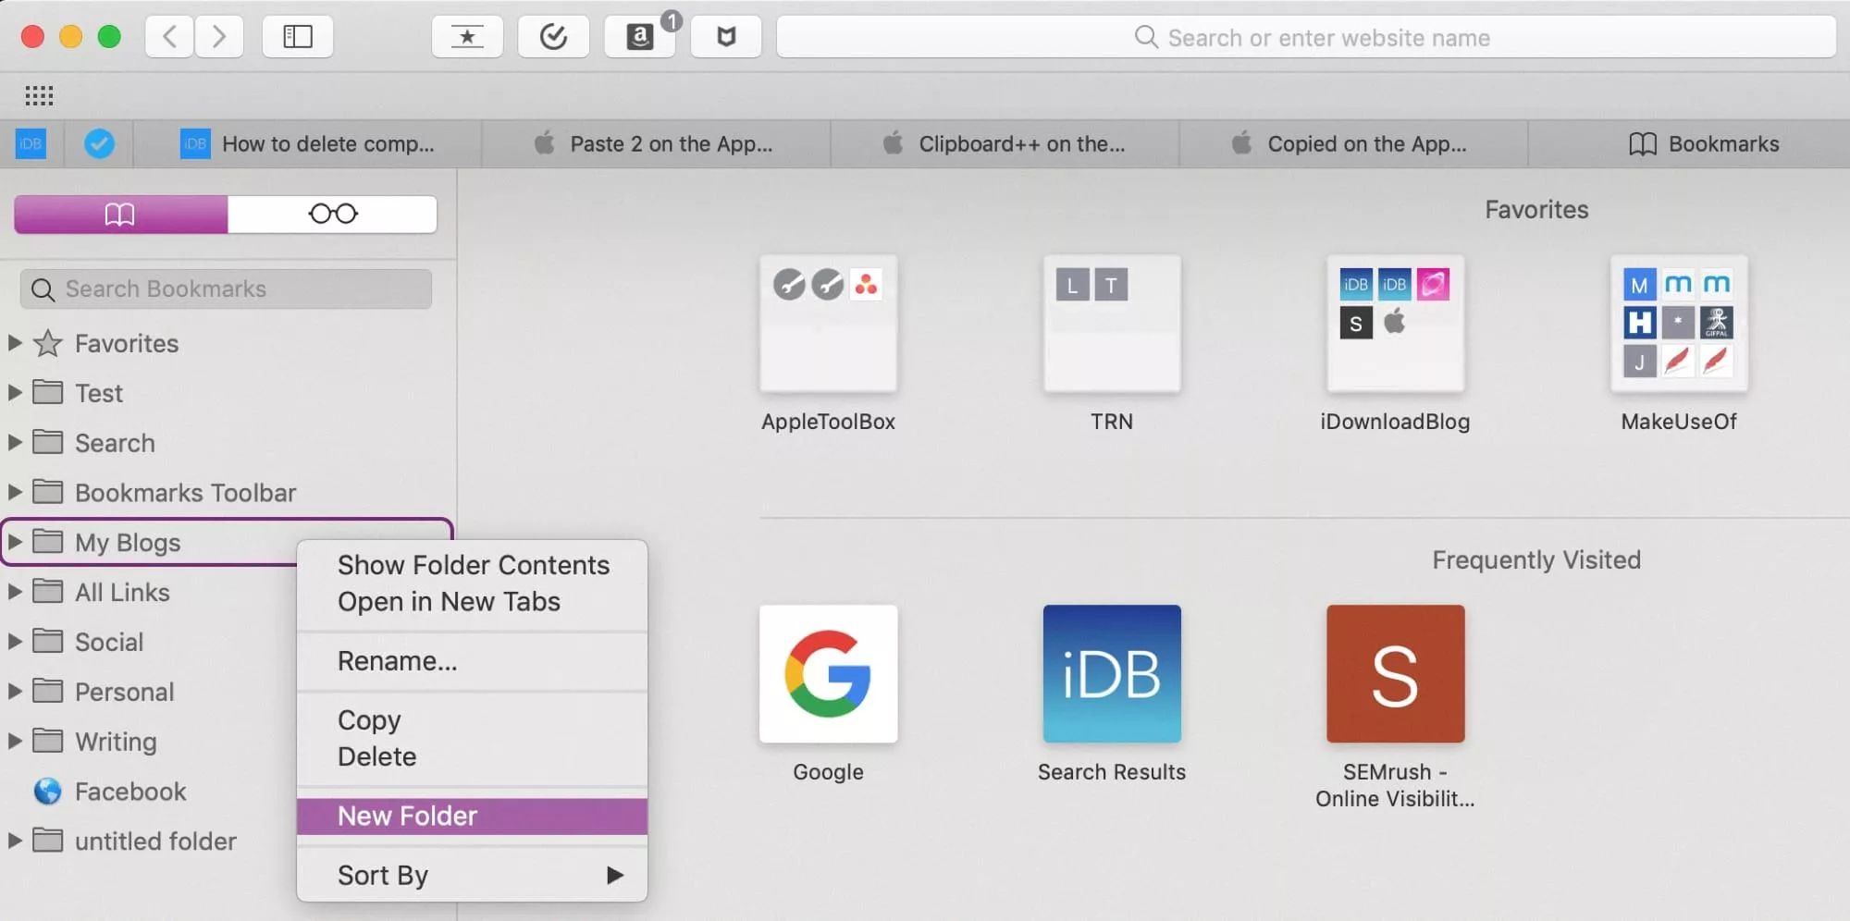Image resolution: width=1850 pixels, height=921 pixels.
Task: Expand the Favorites disclosure triangle
Action: point(13,343)
